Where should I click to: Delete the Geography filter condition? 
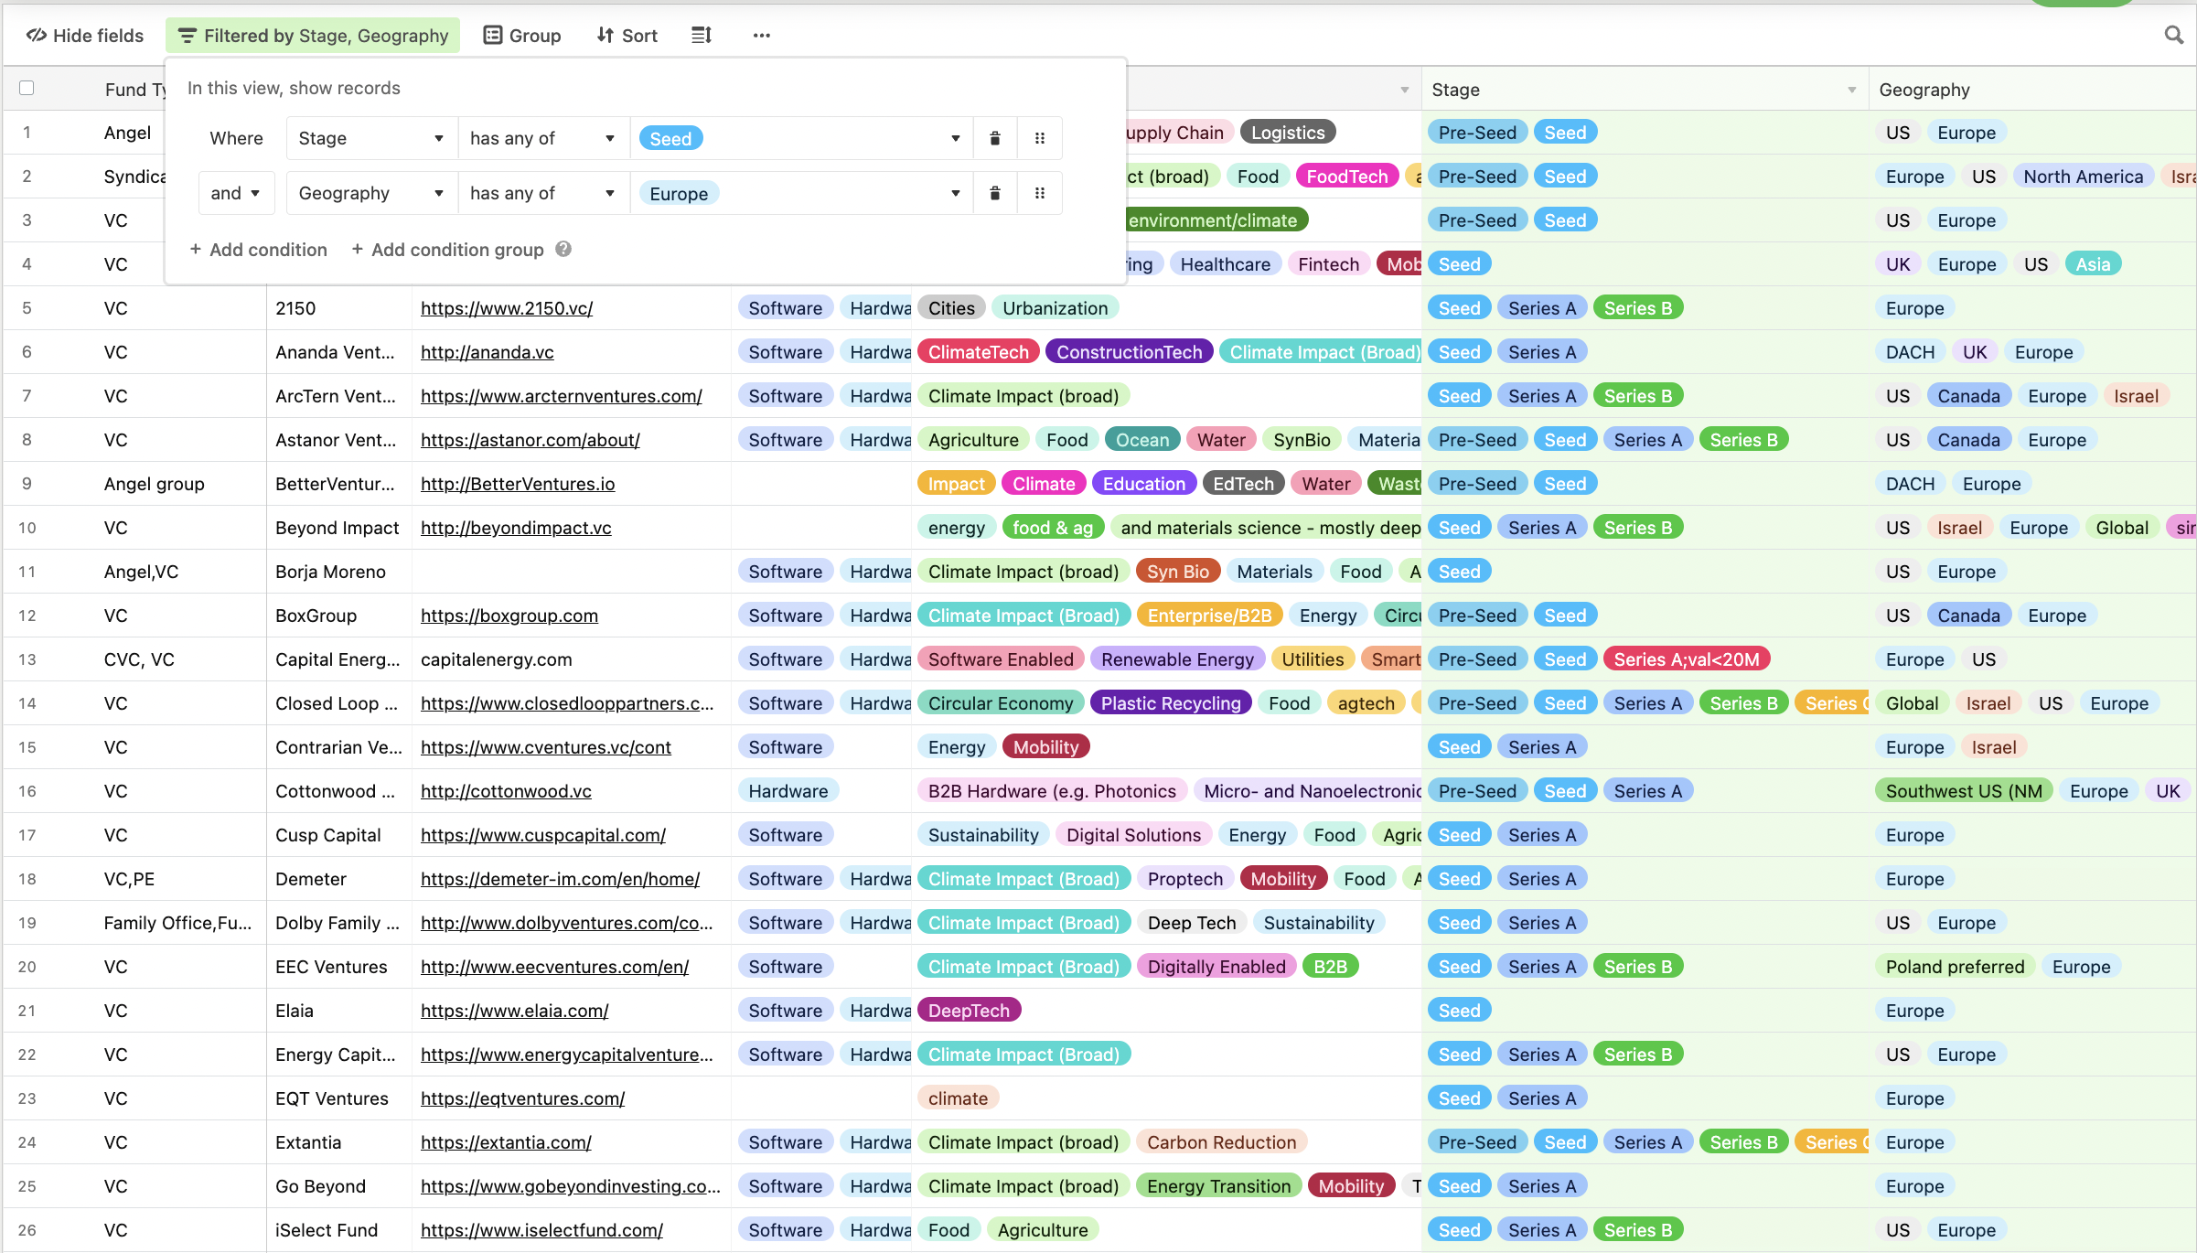[995, 193]
